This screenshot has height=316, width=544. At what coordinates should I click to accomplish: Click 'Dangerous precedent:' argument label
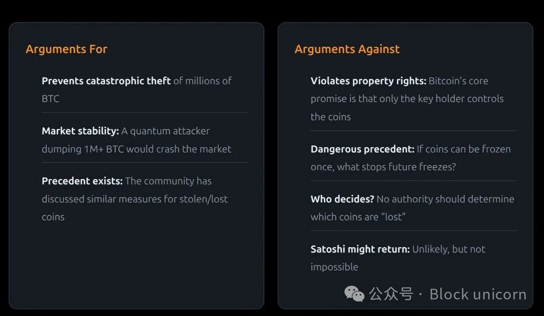pyautogui.click(x=362, y=149)
